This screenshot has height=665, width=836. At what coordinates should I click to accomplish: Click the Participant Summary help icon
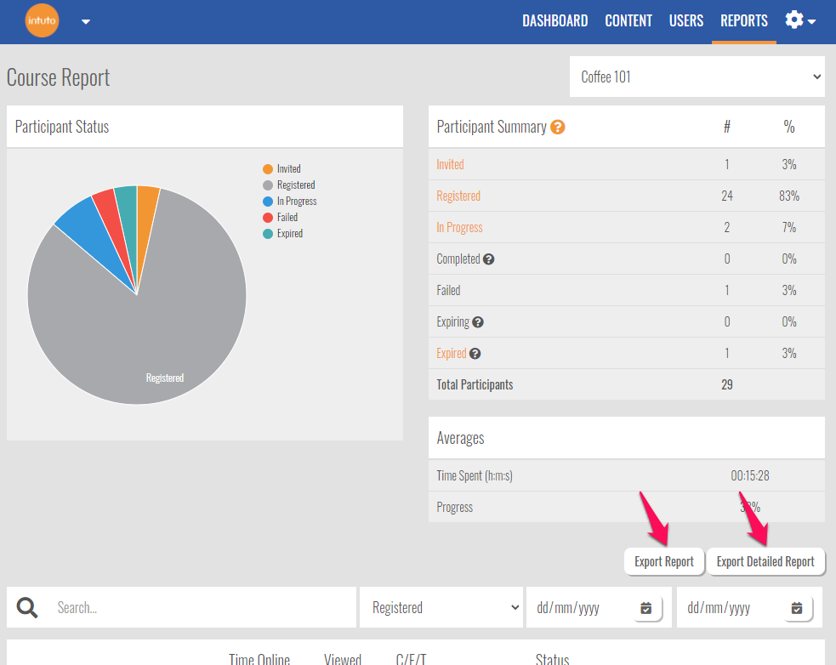click(558, 128)
